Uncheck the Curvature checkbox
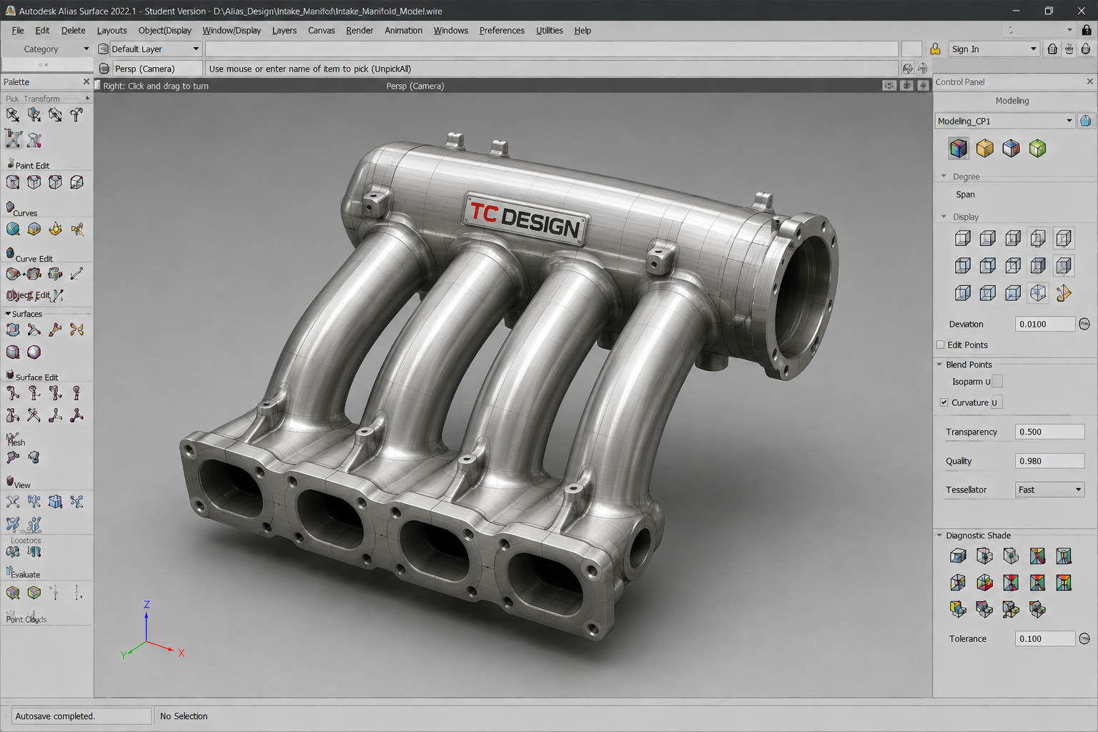This screenshot has width=1098, height=732. coord(944,402)
